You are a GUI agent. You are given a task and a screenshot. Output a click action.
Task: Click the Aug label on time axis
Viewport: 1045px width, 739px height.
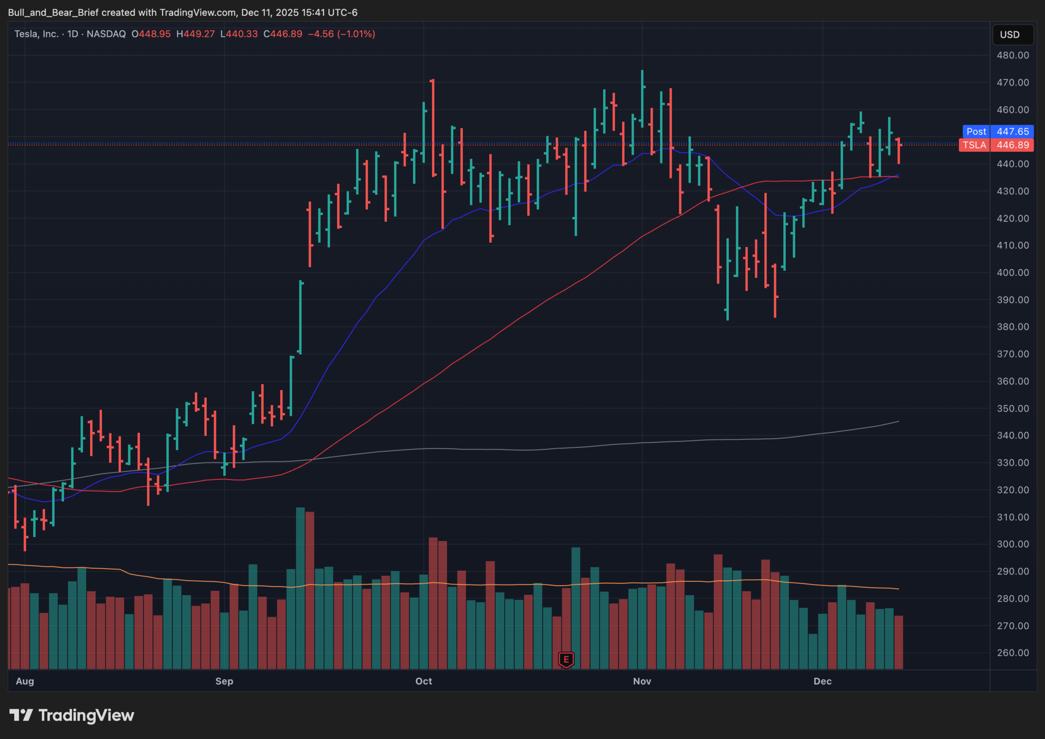[x=25, y=681]
